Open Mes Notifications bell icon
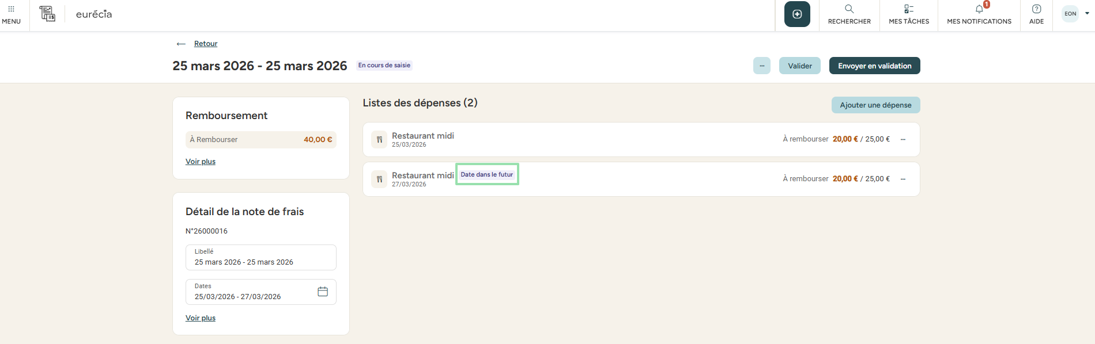 click(x=979, y=9)
